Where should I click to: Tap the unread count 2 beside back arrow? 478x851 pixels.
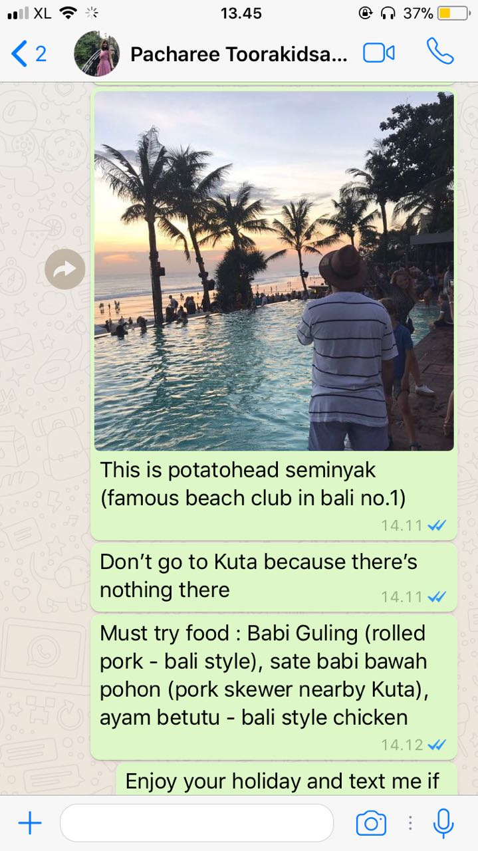click(x=41, y=54)
